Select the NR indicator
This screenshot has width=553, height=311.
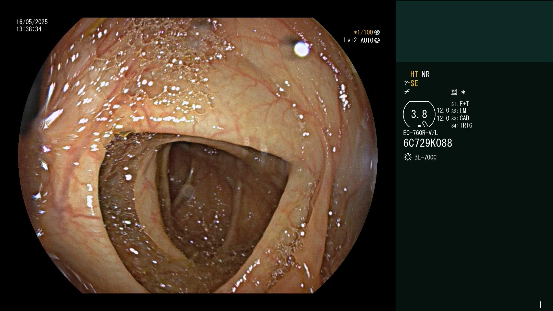click(x=425, y=75)
